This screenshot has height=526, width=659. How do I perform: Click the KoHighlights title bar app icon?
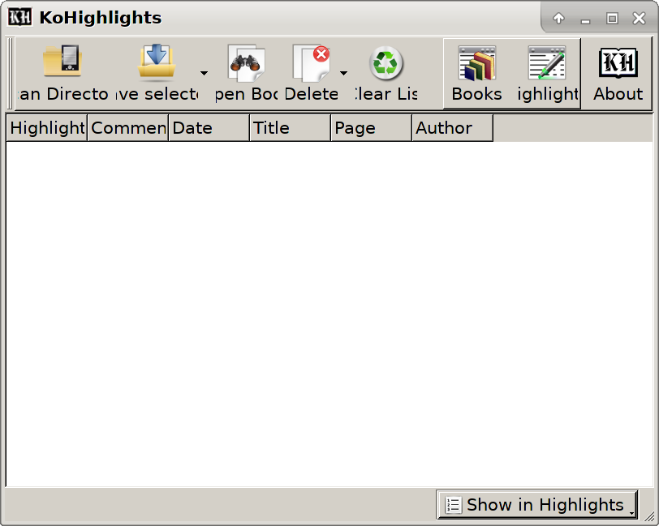click(19, 17)
